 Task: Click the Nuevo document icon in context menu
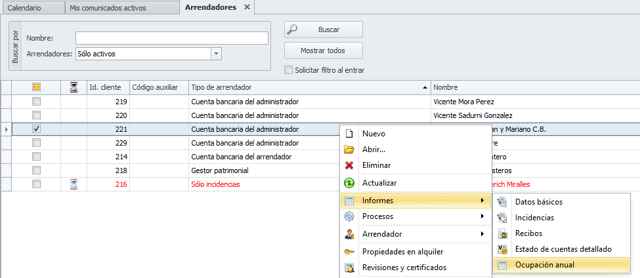tap(349, 134)
